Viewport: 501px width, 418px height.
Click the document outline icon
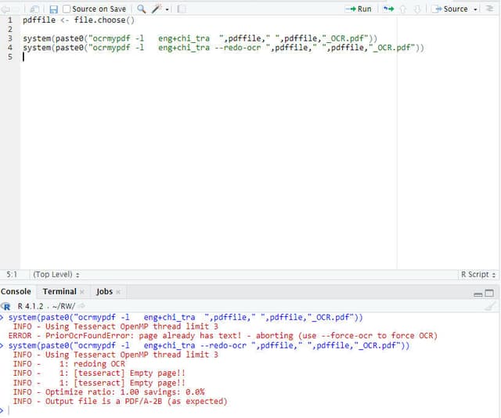point(491,9)
